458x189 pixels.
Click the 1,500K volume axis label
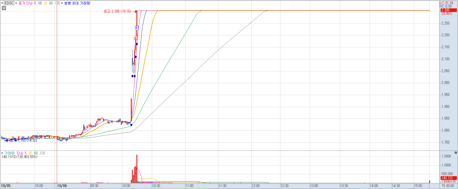click(x=447, y=156)
